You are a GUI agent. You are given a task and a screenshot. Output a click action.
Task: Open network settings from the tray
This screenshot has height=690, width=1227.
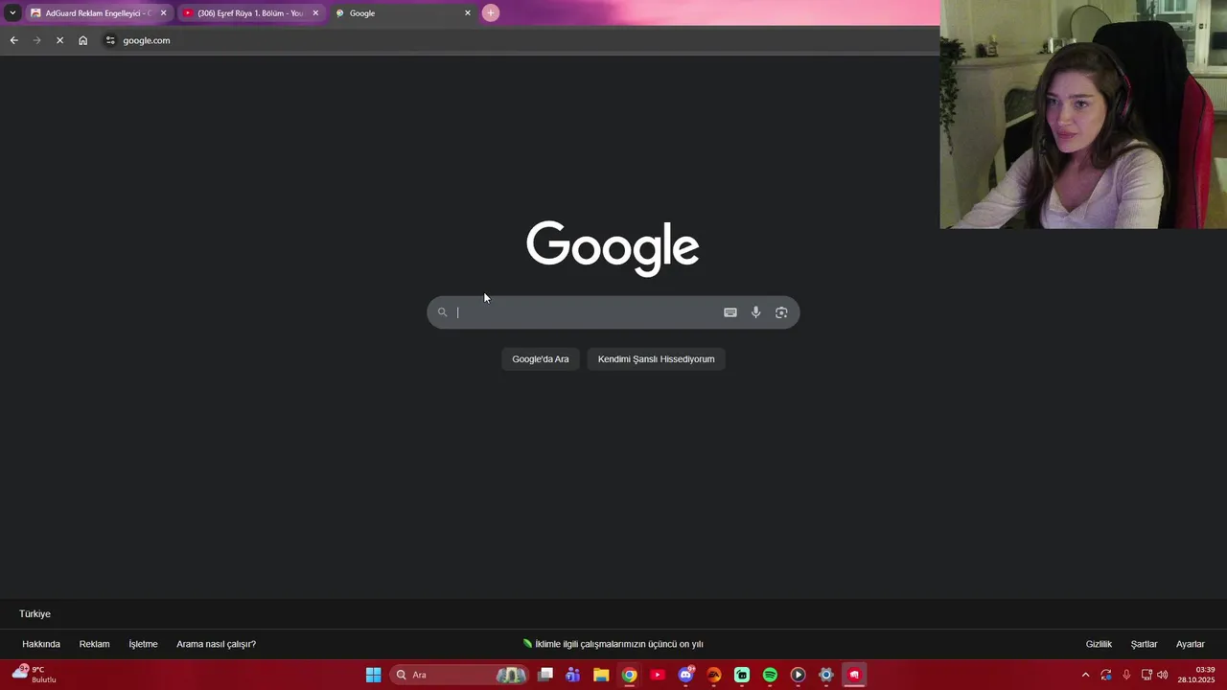tap(1146, 675)
